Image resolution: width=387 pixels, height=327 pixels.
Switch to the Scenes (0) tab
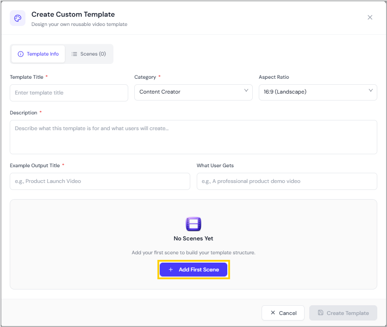coord(89,54)
